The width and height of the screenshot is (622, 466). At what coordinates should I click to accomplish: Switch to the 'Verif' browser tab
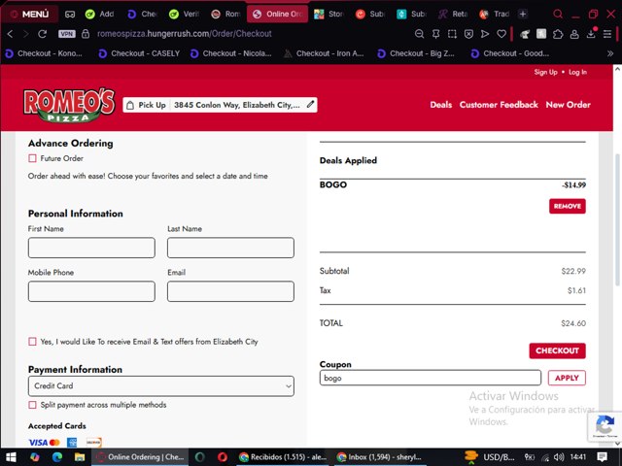(x=184, y=15)
